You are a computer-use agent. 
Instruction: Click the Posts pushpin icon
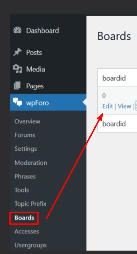(17, 52)
